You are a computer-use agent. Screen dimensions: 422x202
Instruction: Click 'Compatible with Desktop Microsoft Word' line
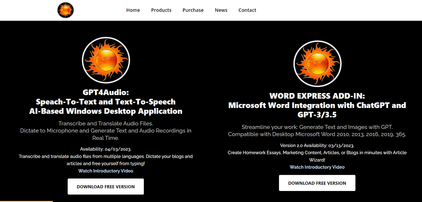[x=317, y=134]
